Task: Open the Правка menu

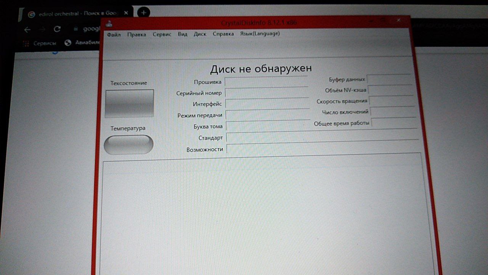Action: coord(136,34)
